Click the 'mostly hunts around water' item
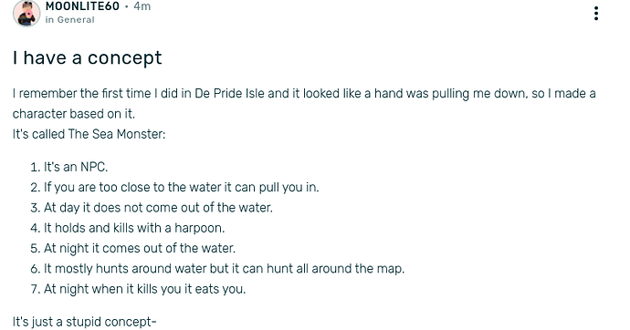630x330 pixels. (x=224, y=269)
